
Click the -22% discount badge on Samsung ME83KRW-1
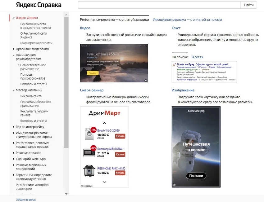93,148
